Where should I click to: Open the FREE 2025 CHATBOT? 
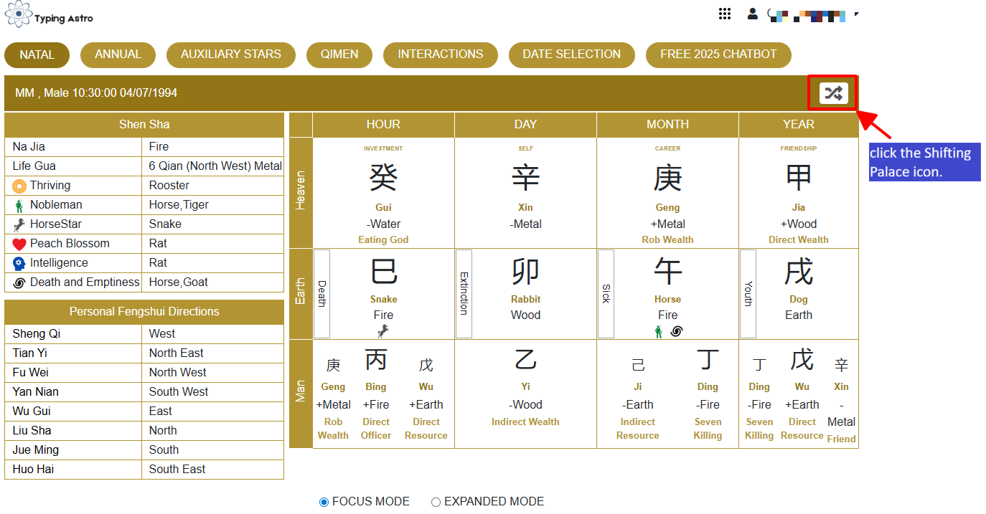[718, 54]
